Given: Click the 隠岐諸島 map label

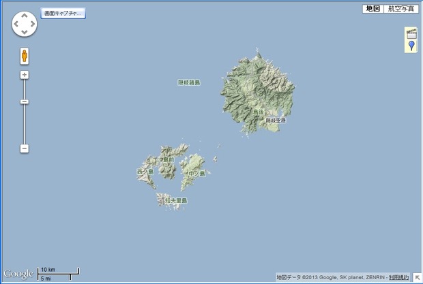Looking at the screenshot, I should point(189,82).
